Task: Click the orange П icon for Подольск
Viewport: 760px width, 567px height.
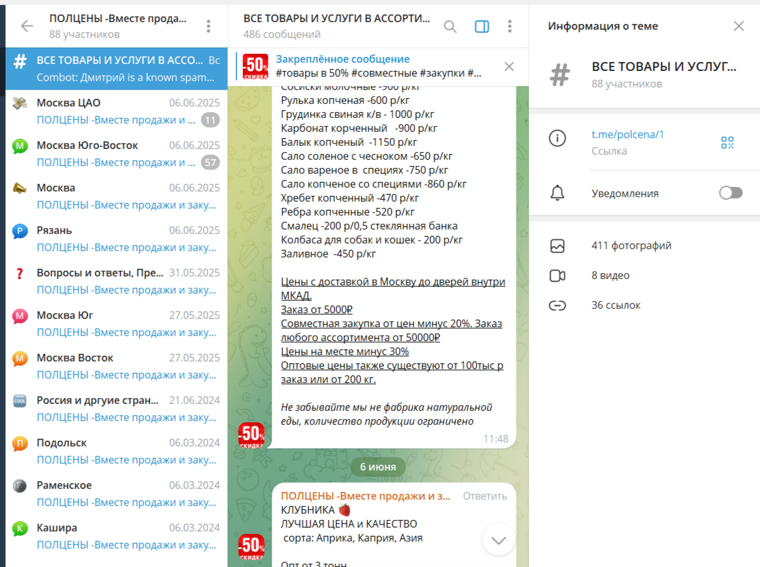Action: pos(20,443)
